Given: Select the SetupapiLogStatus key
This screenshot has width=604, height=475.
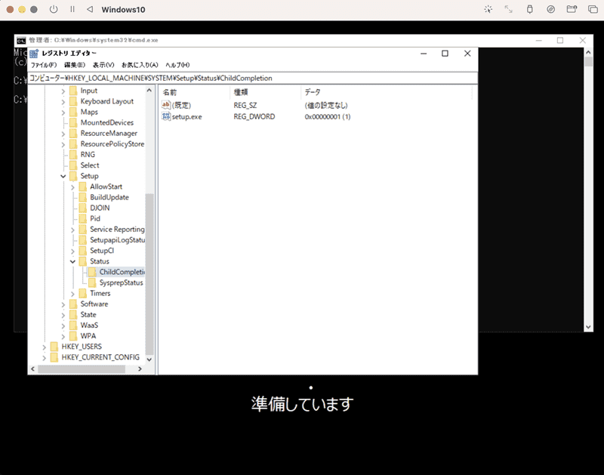Looking at the screenshot, I should 118,240.
